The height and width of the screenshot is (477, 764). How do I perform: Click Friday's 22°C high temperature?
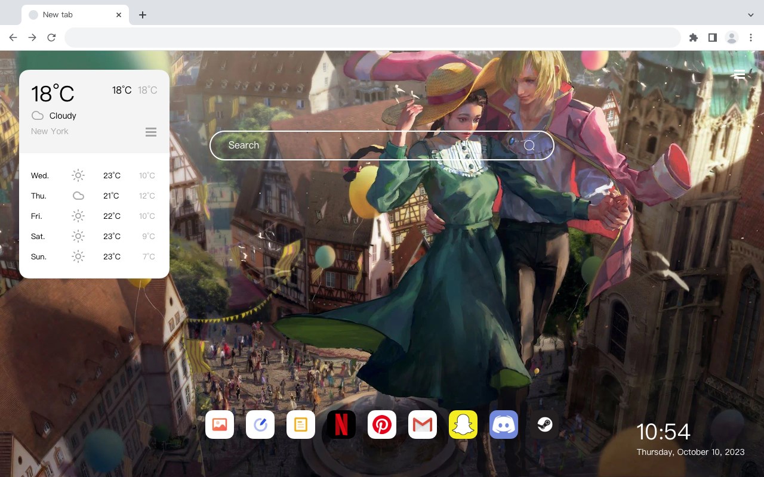point(112,216)
